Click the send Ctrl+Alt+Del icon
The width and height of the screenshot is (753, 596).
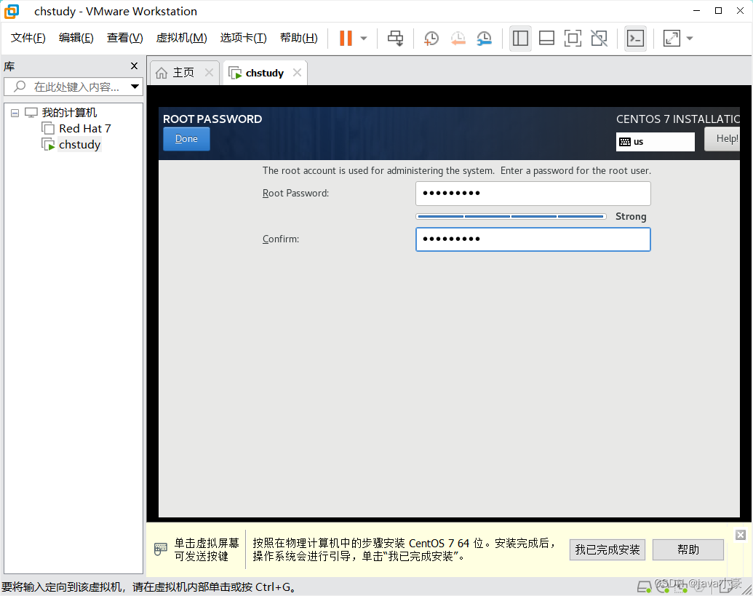point(396,39)
